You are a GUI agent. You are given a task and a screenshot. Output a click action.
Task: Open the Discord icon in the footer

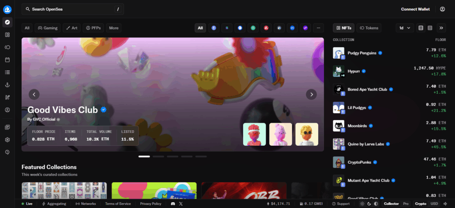coord(173,204)
